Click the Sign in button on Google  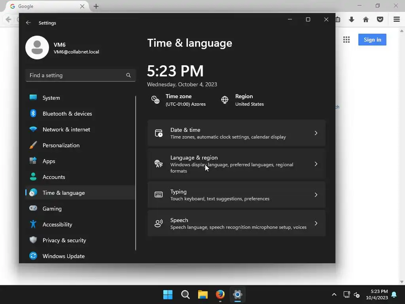372,40
